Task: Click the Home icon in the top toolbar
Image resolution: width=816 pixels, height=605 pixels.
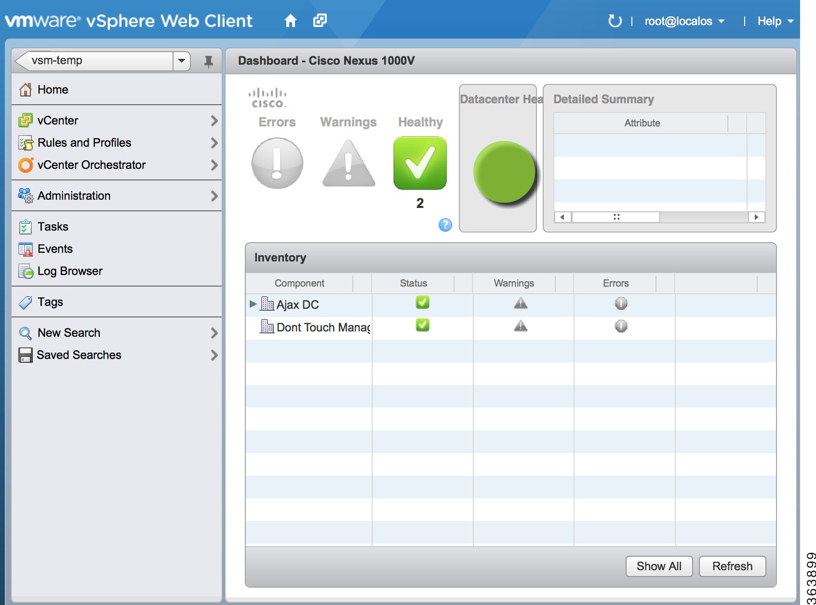Action: click(291, 21)
